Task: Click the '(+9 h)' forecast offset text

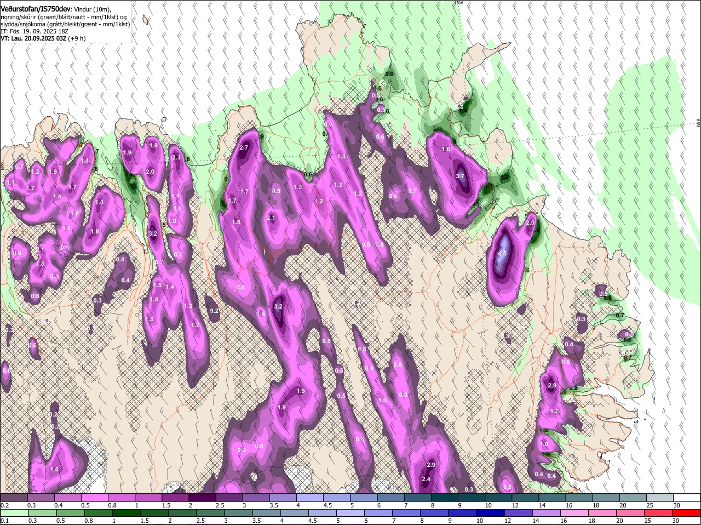Action: tap(77, 38)
